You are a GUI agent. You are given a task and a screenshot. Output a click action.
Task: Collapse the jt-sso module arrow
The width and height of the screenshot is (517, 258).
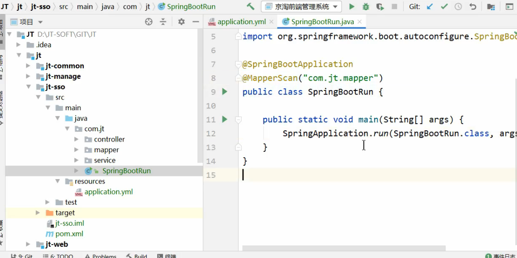coord(29,87)
